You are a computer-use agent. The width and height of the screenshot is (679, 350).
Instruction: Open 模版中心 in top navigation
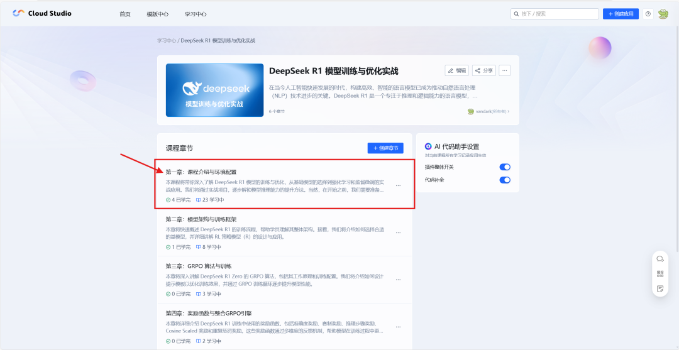[x=158, y=14]
